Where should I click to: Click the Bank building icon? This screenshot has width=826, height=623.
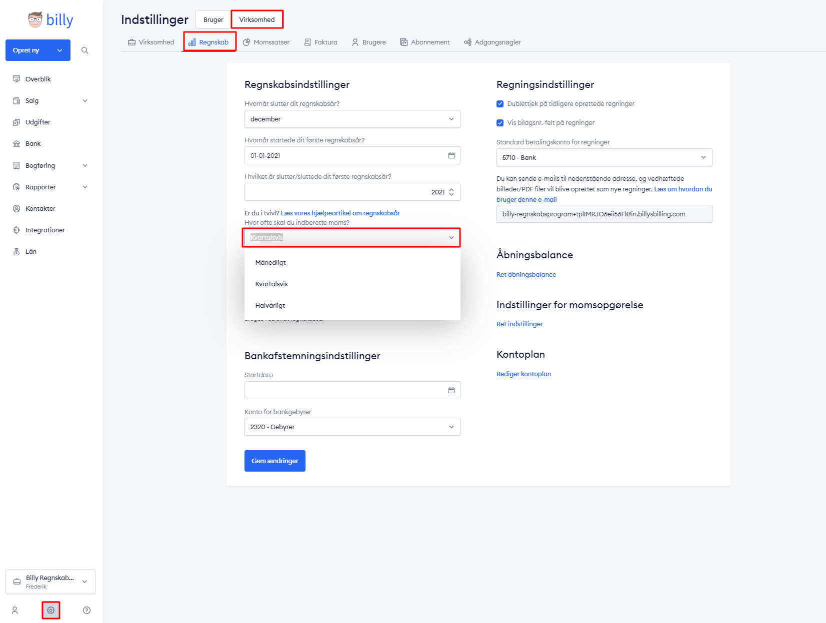[16, 144]
